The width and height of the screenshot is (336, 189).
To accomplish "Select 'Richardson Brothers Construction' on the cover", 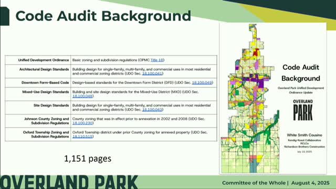I will point(304,147).
